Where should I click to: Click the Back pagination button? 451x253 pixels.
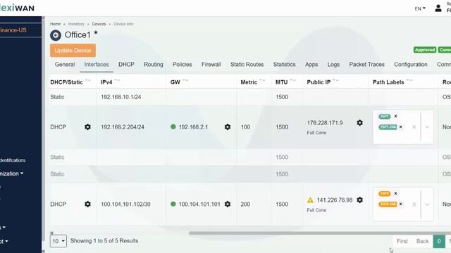[x=423, y=241]
